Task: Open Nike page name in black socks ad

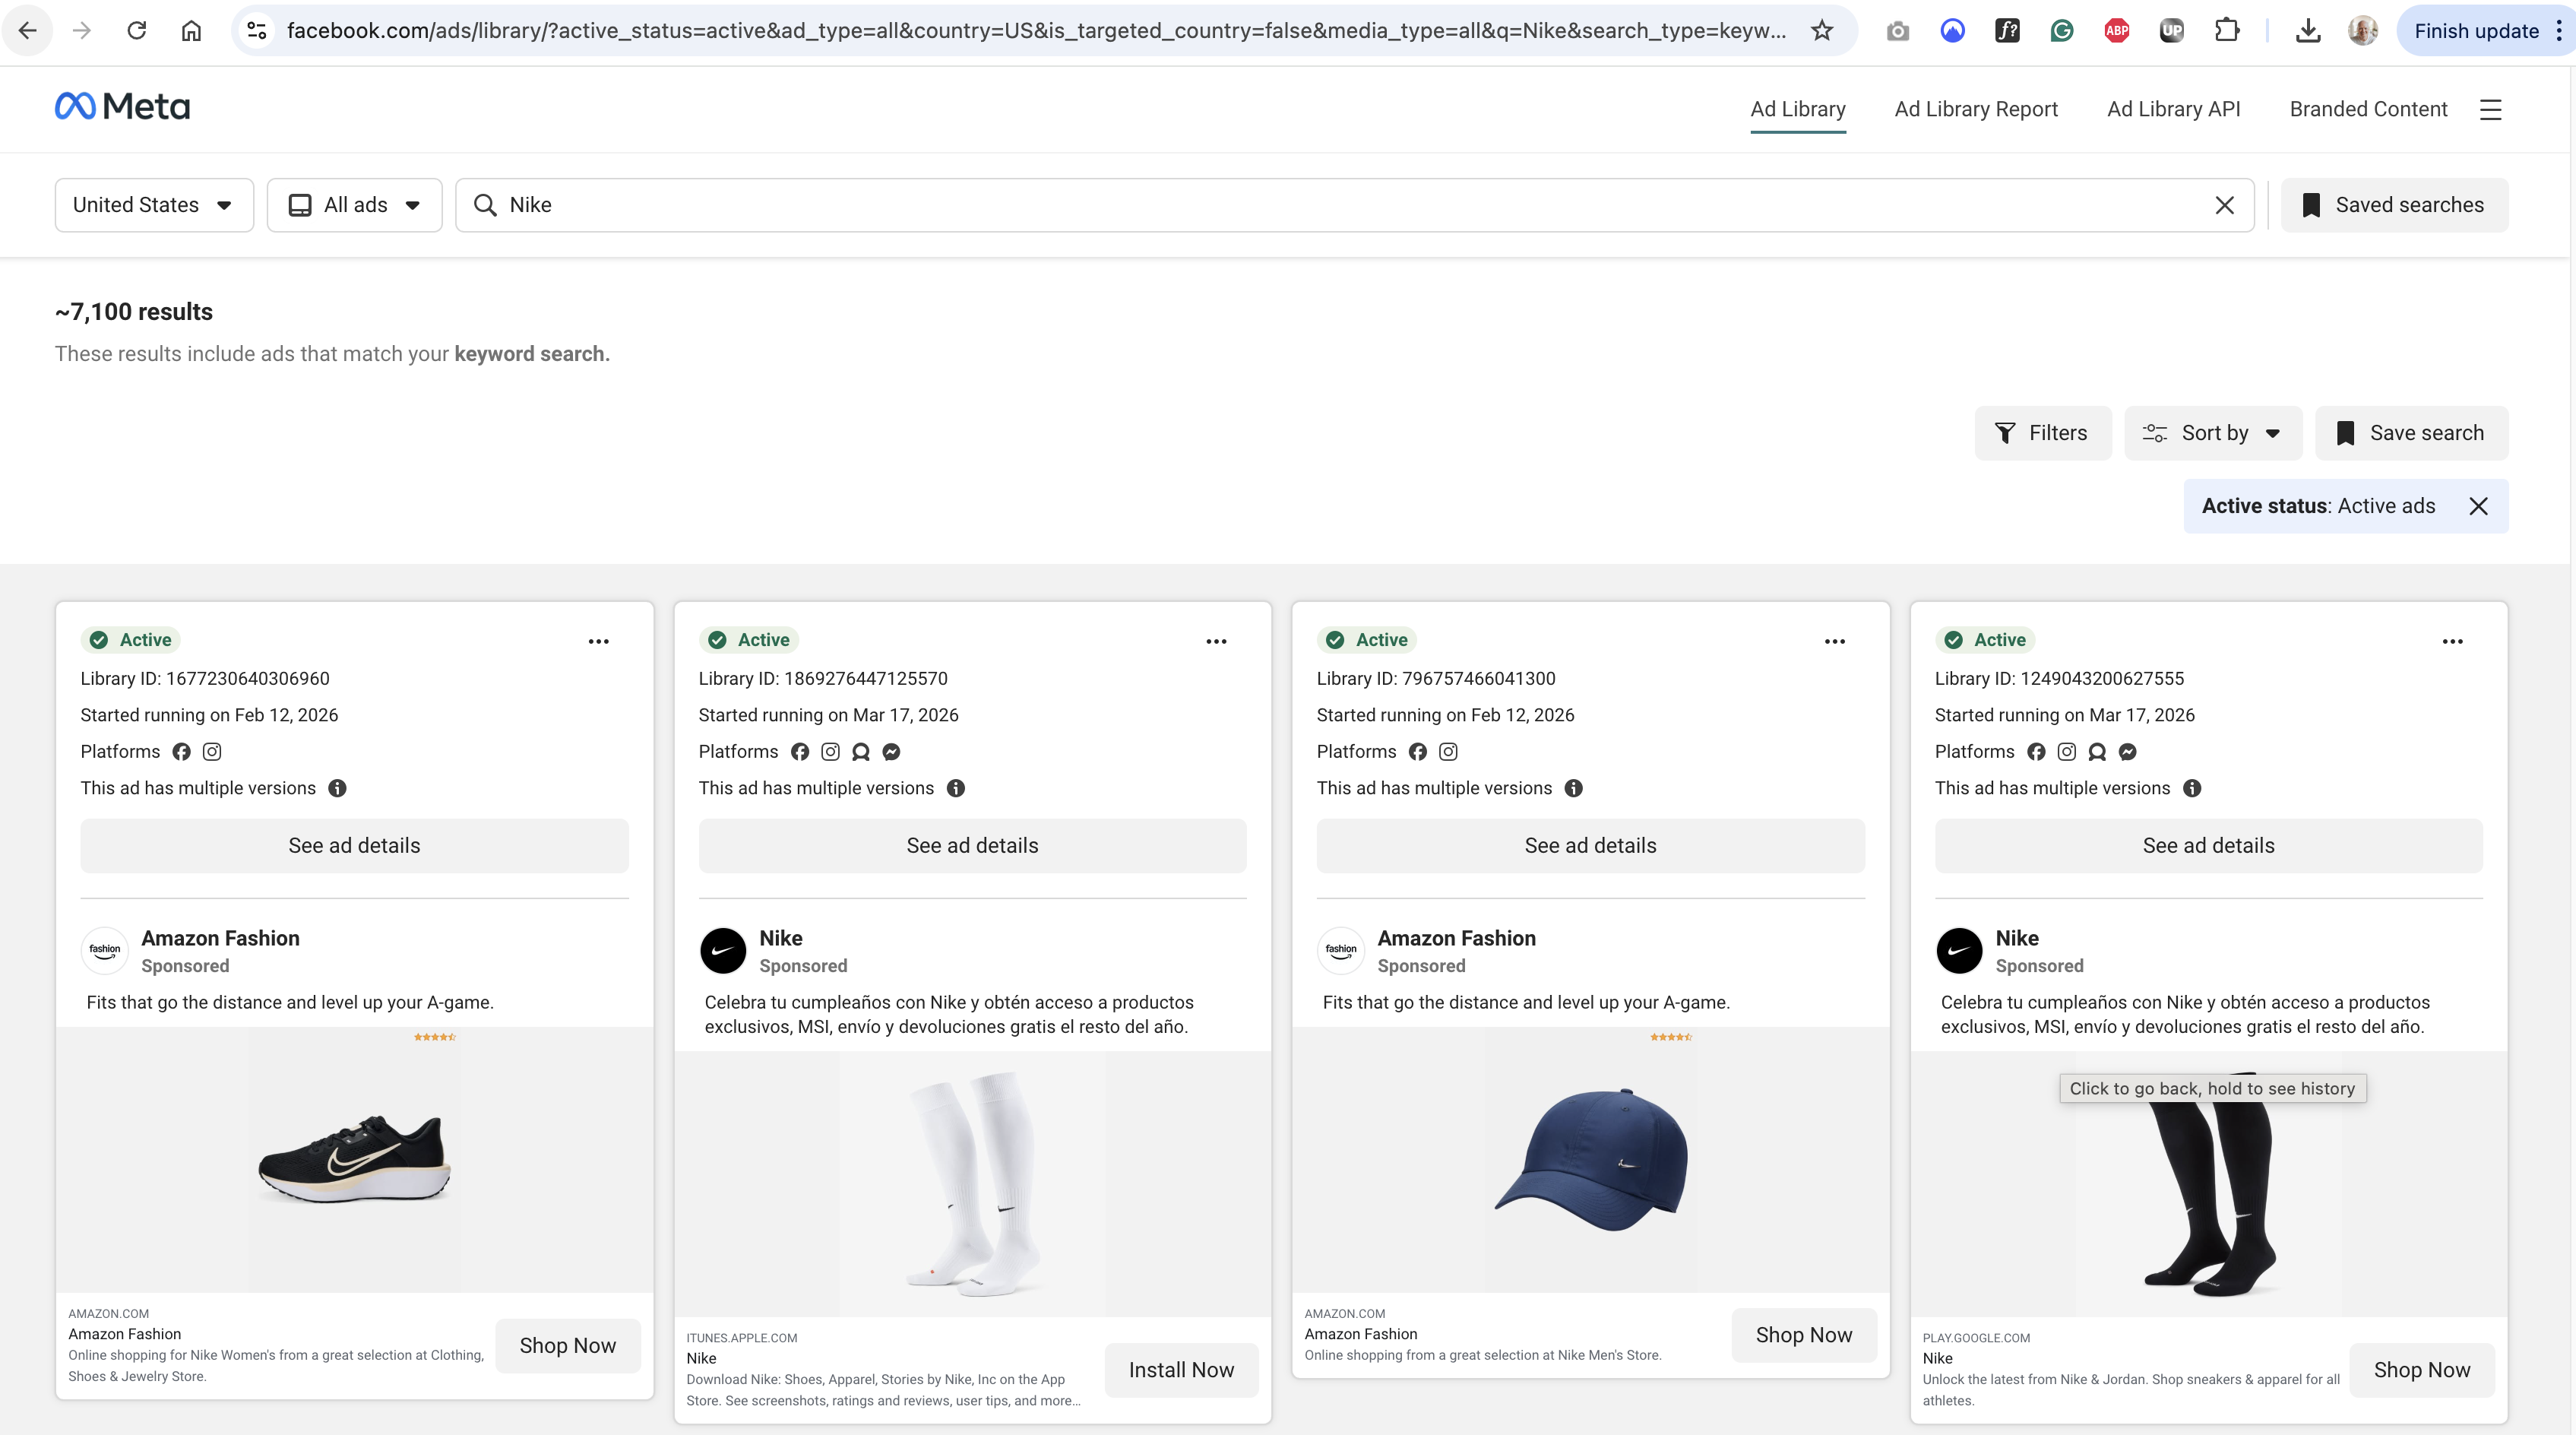Action: [2017, 938]
